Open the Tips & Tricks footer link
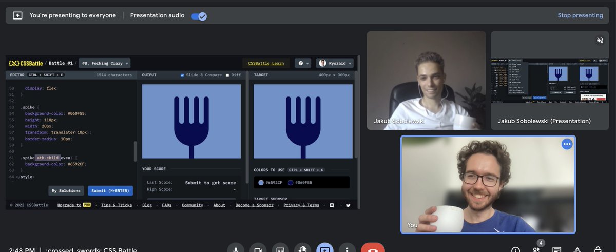 coord(117,205)
